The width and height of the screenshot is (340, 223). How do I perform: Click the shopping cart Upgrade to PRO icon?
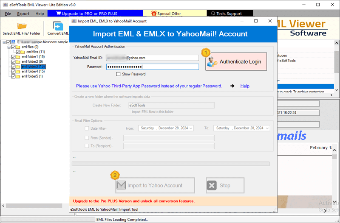[58, 14]
